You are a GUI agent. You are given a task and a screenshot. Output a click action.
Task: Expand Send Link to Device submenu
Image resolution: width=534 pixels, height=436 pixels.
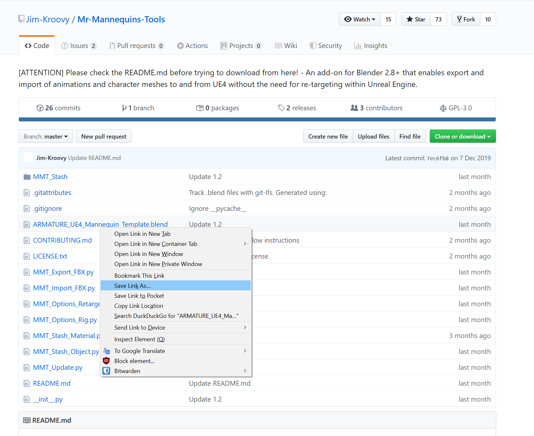[x=245, y=327]
